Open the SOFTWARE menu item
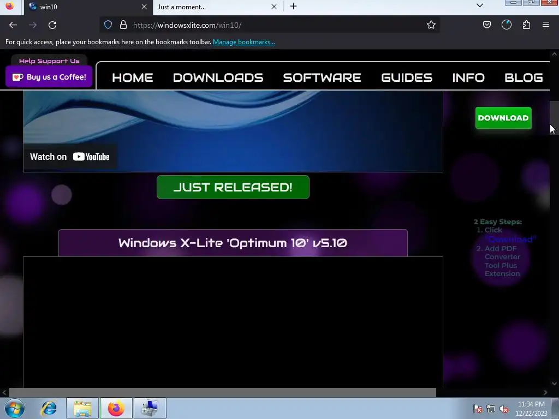Screen dimensions: 559x419 click(322, 77)
